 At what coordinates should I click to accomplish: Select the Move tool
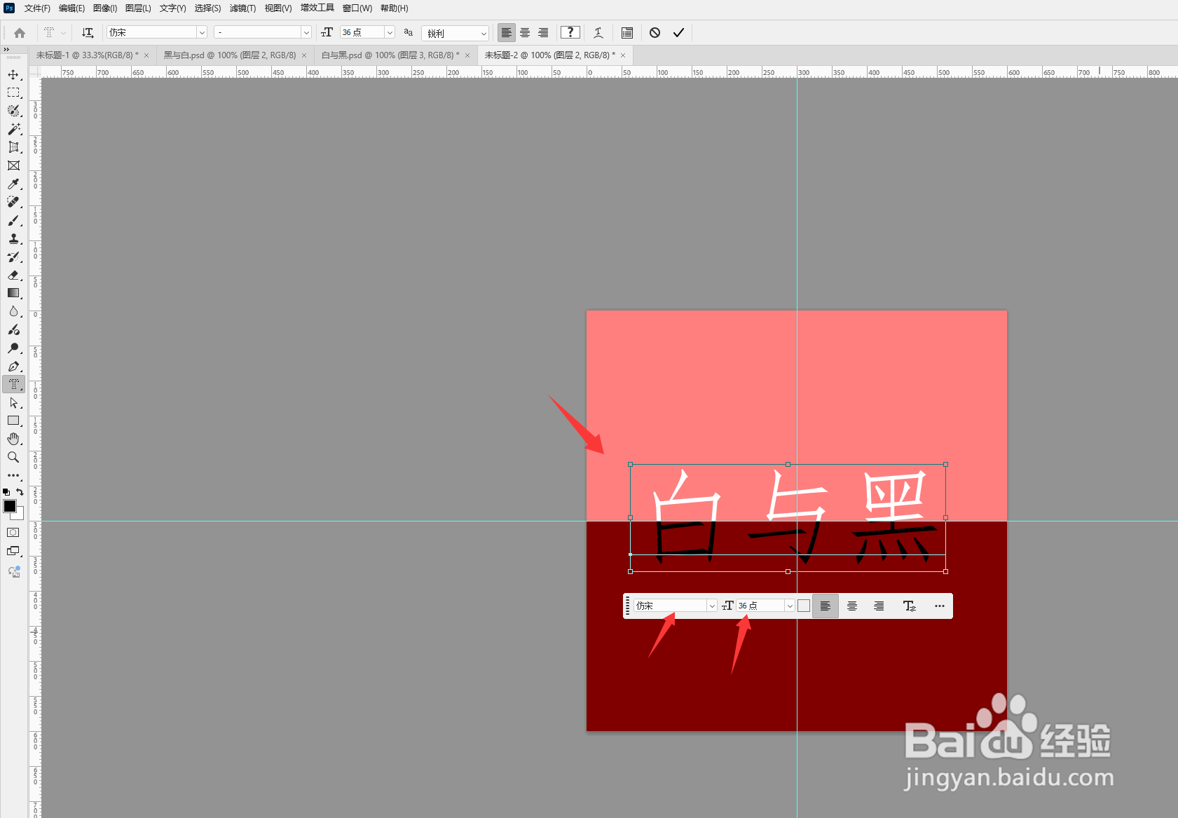[x=13, y=74]
